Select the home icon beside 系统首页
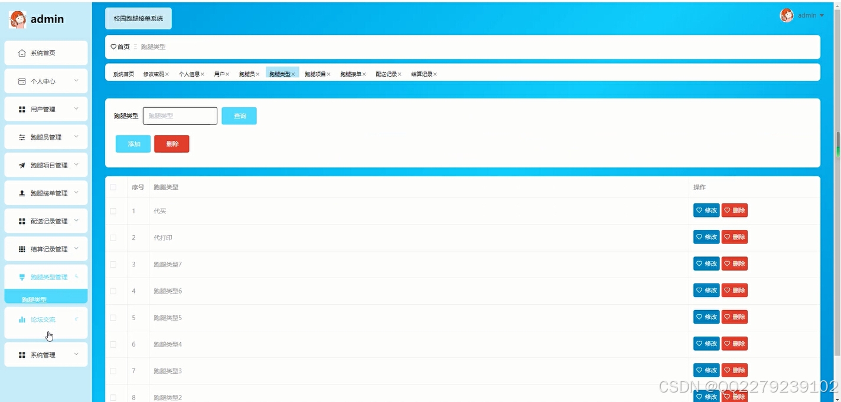The image size is (841, 402). [22, 52]
